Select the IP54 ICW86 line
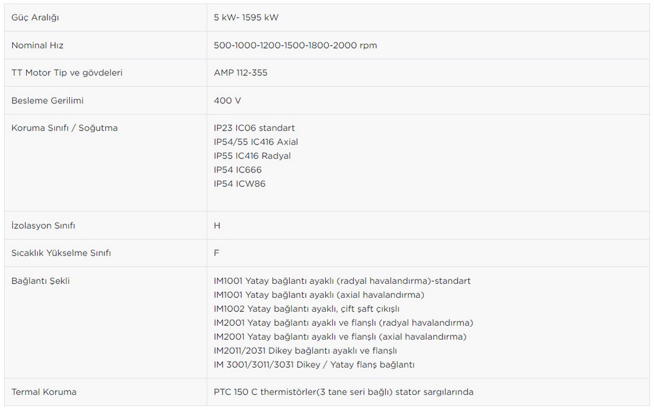 pos(239,184)
